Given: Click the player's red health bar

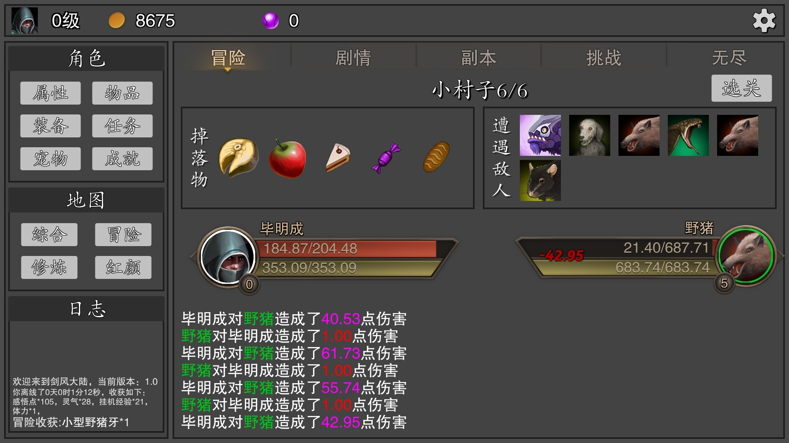Looking at the screenshot, I should 347,249.
